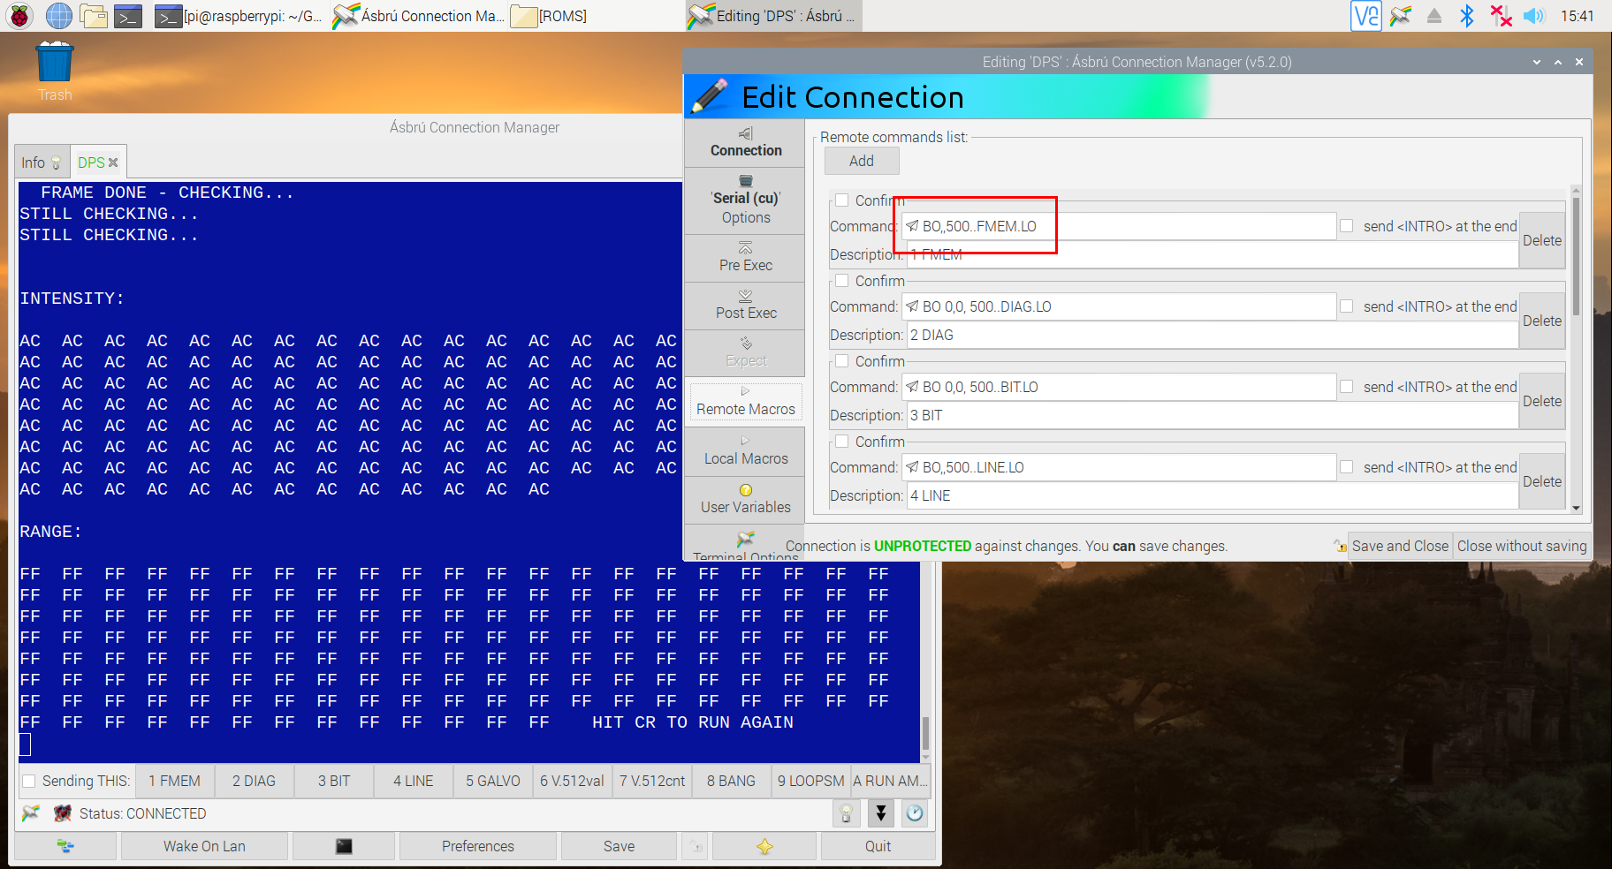Switch to the Expect panel

point(744,353)
